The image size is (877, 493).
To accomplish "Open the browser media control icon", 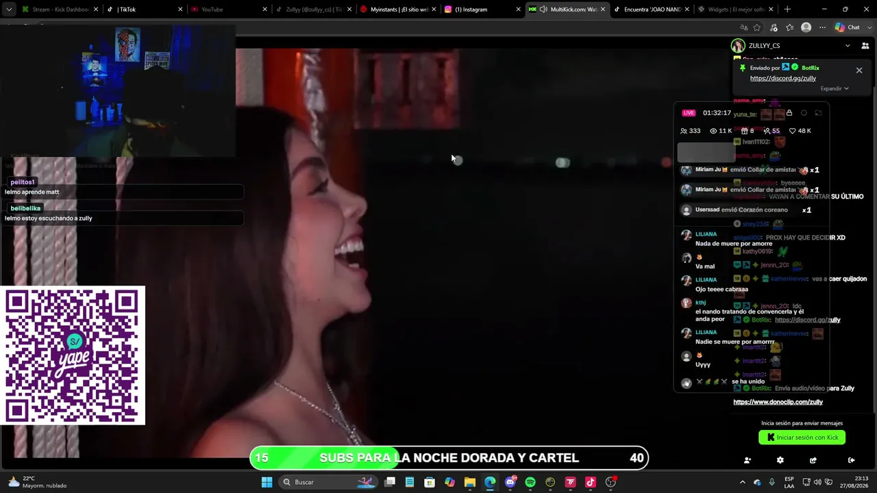I will [774, 27].
